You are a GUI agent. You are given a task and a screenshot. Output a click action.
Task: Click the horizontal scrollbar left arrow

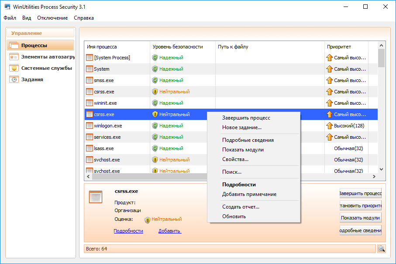pyautogui.click(x=88, y=177)
